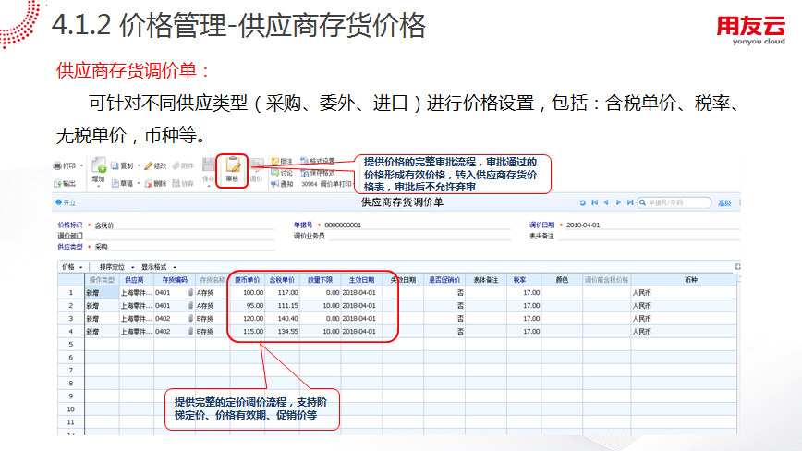Click the 调价日期 field 2018-04-01
This screenshot has width=802, height=451.
coord(652,225)
